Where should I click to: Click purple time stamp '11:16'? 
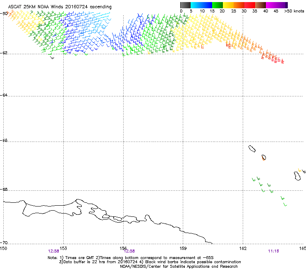[273, 251]
